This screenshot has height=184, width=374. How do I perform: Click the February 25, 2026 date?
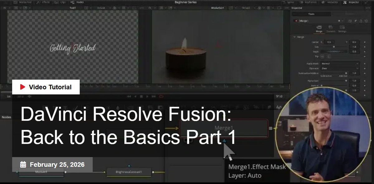(52, 164)
